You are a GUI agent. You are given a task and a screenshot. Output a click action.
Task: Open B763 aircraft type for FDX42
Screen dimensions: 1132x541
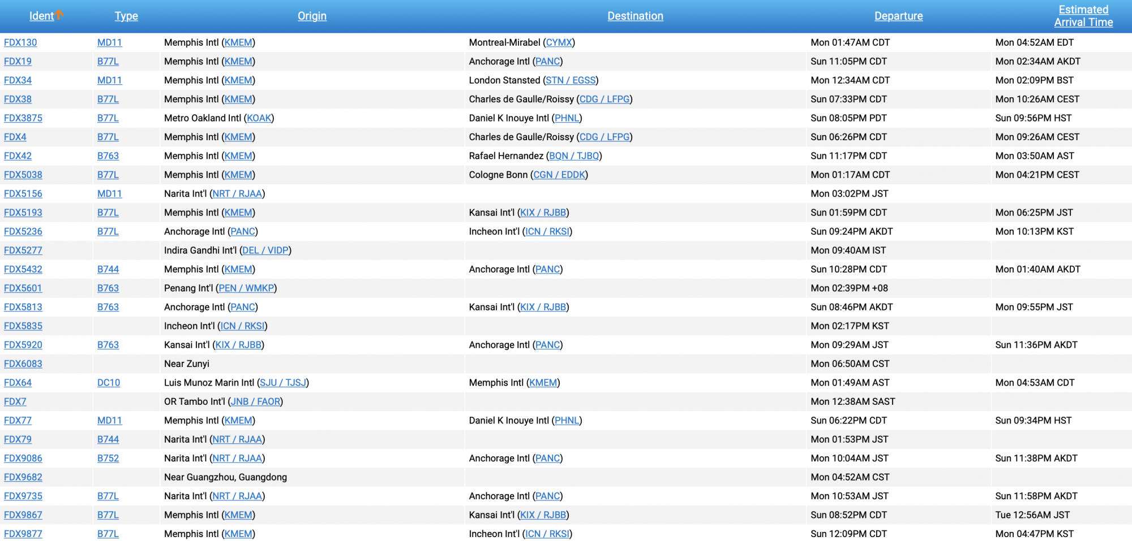coord(108,156)
